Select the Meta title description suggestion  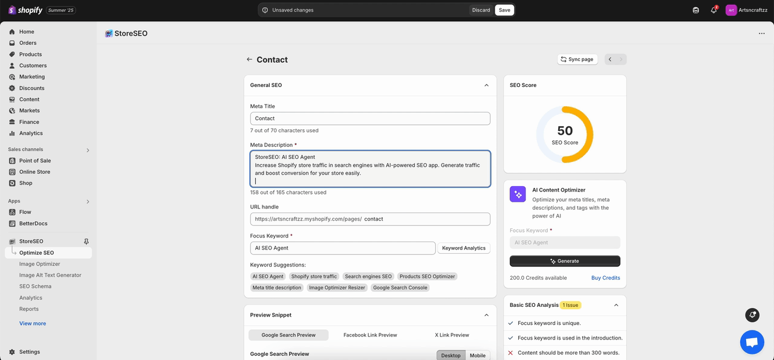277,288
